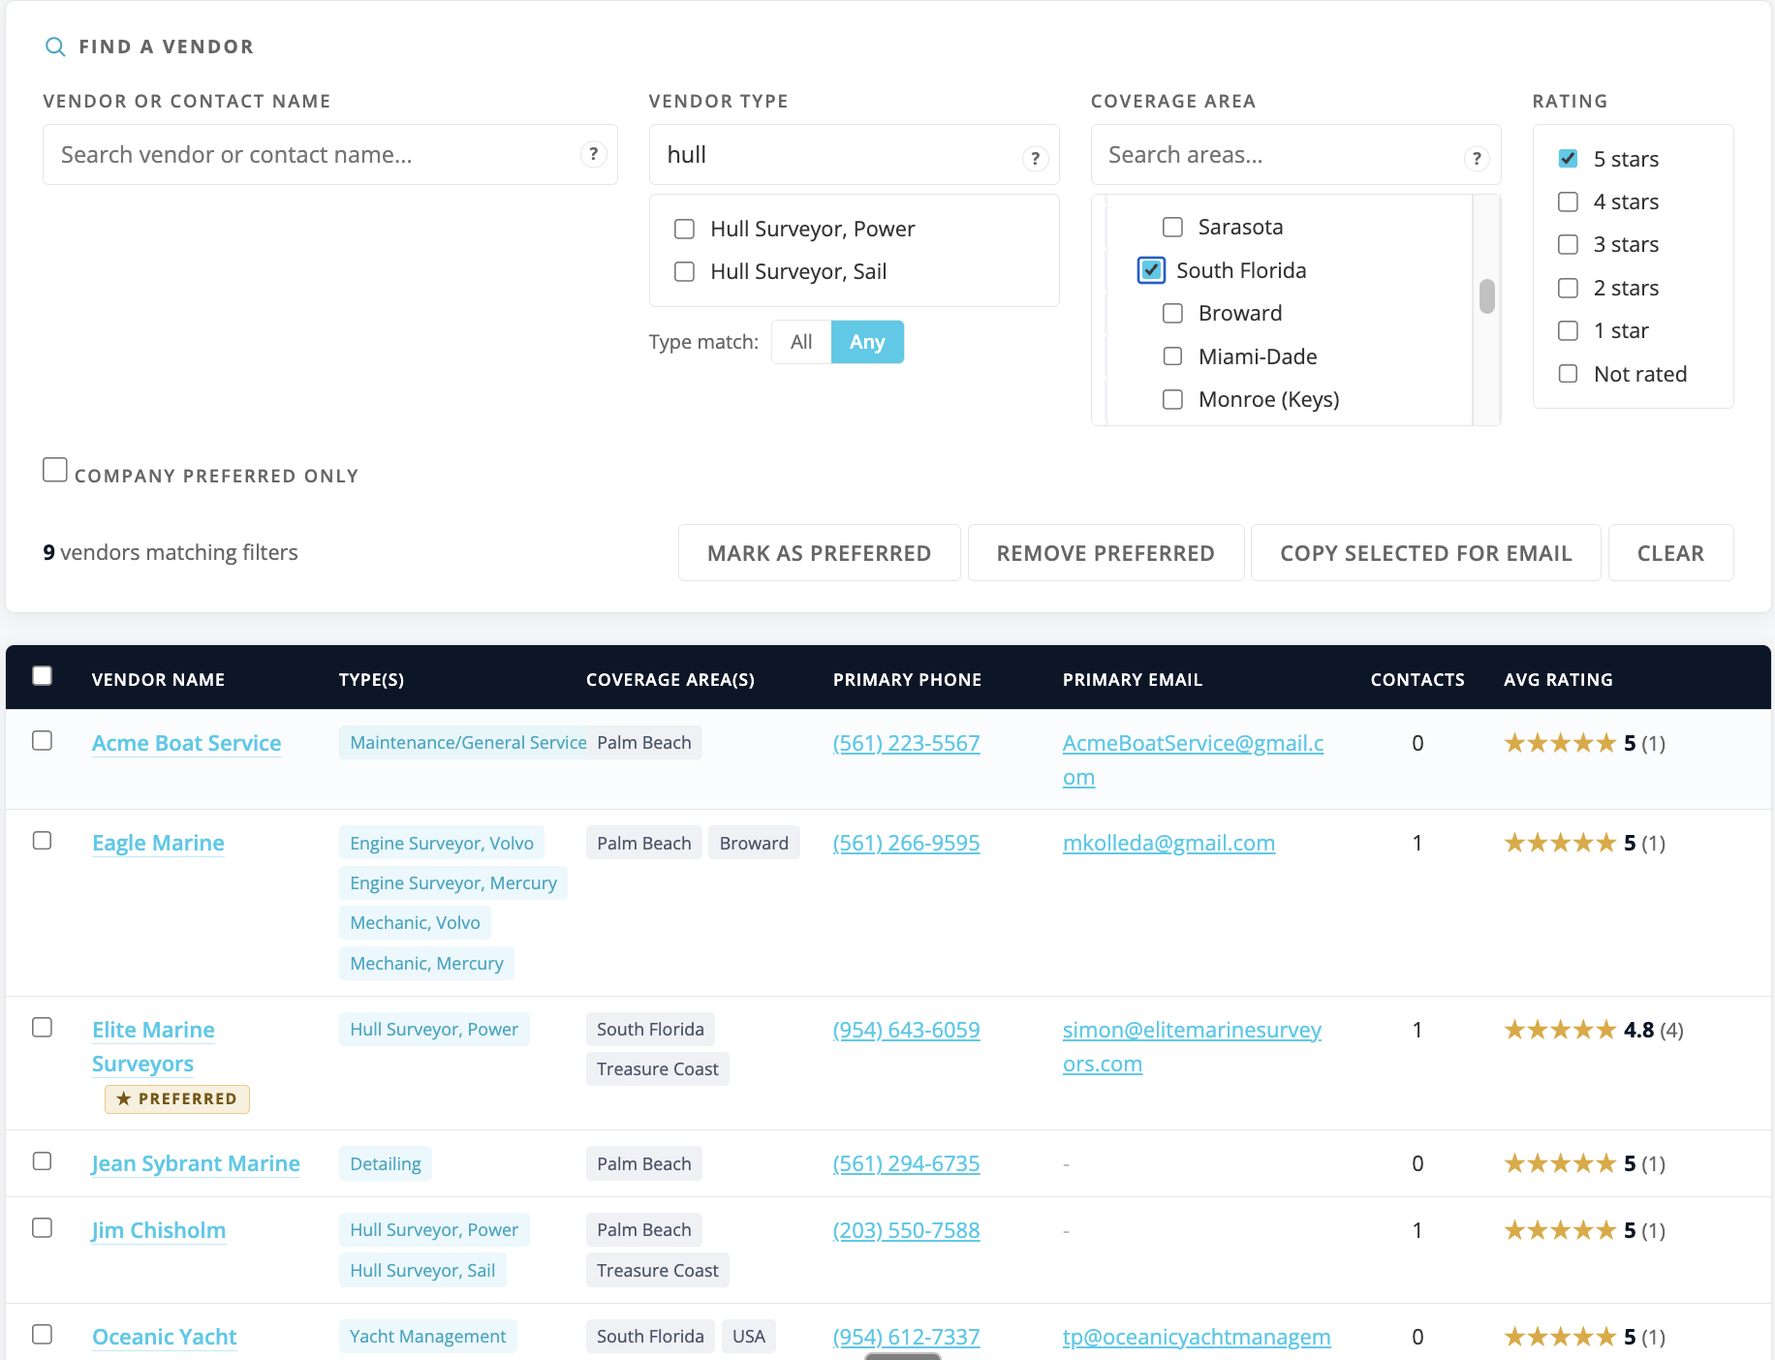
Task: Click Mark as Preferred button
Action: (x=819, y=553)
